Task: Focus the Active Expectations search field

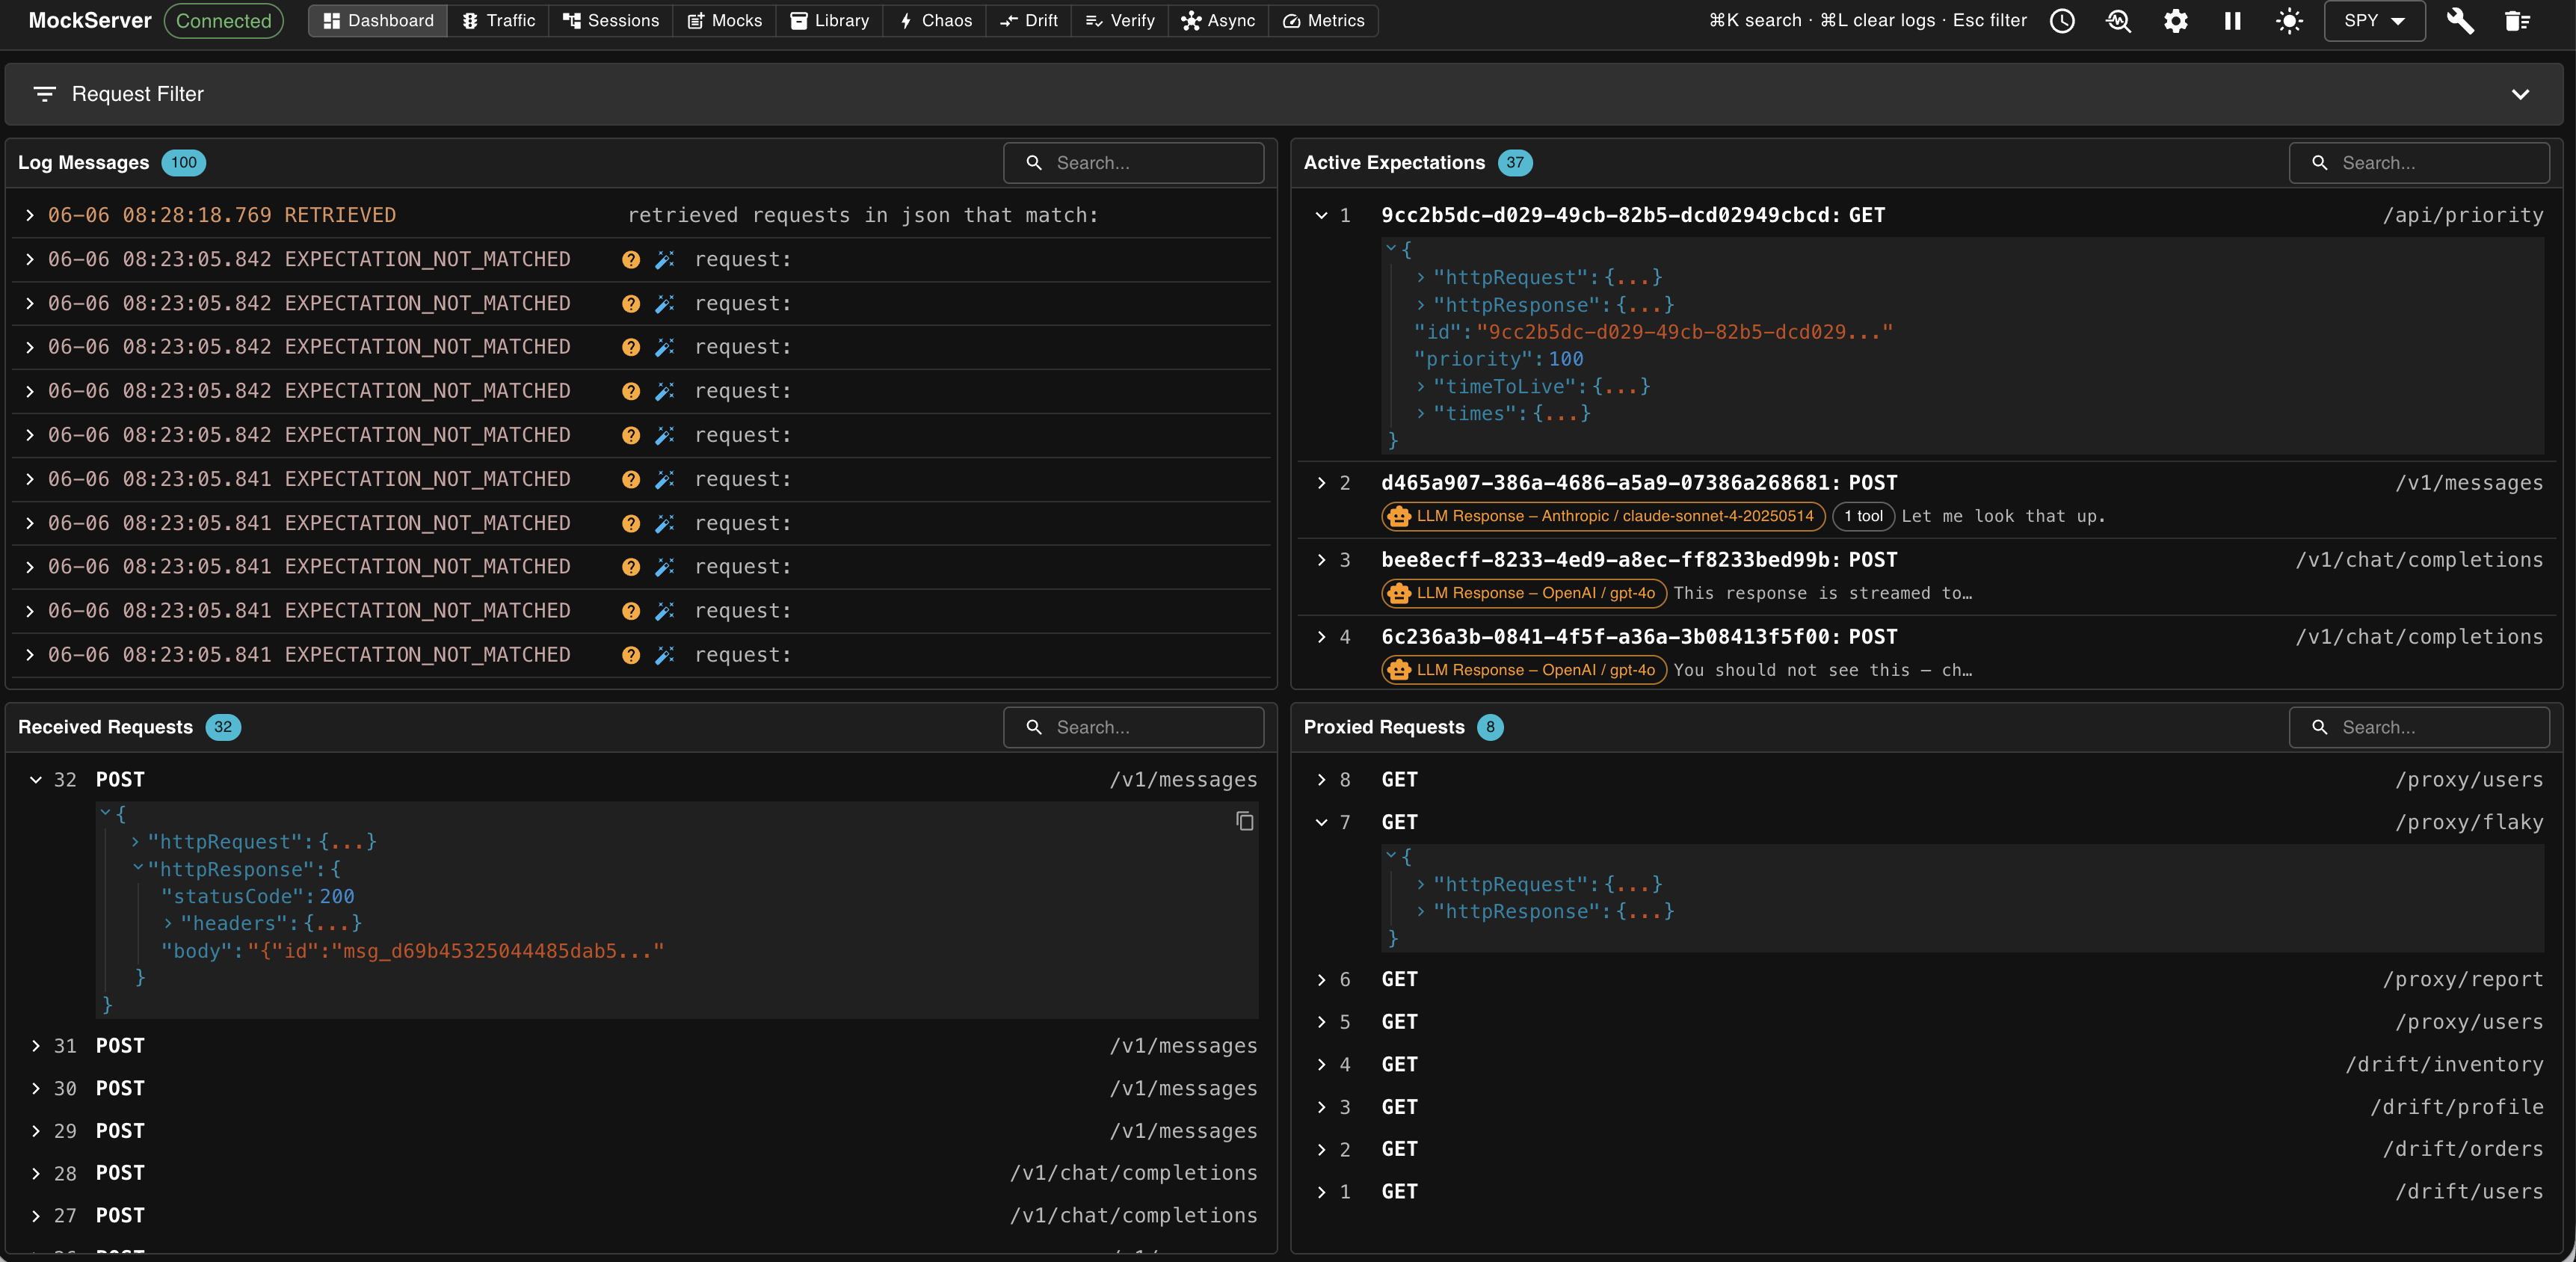Action: pyautogui.click(x=2419, y=163)
